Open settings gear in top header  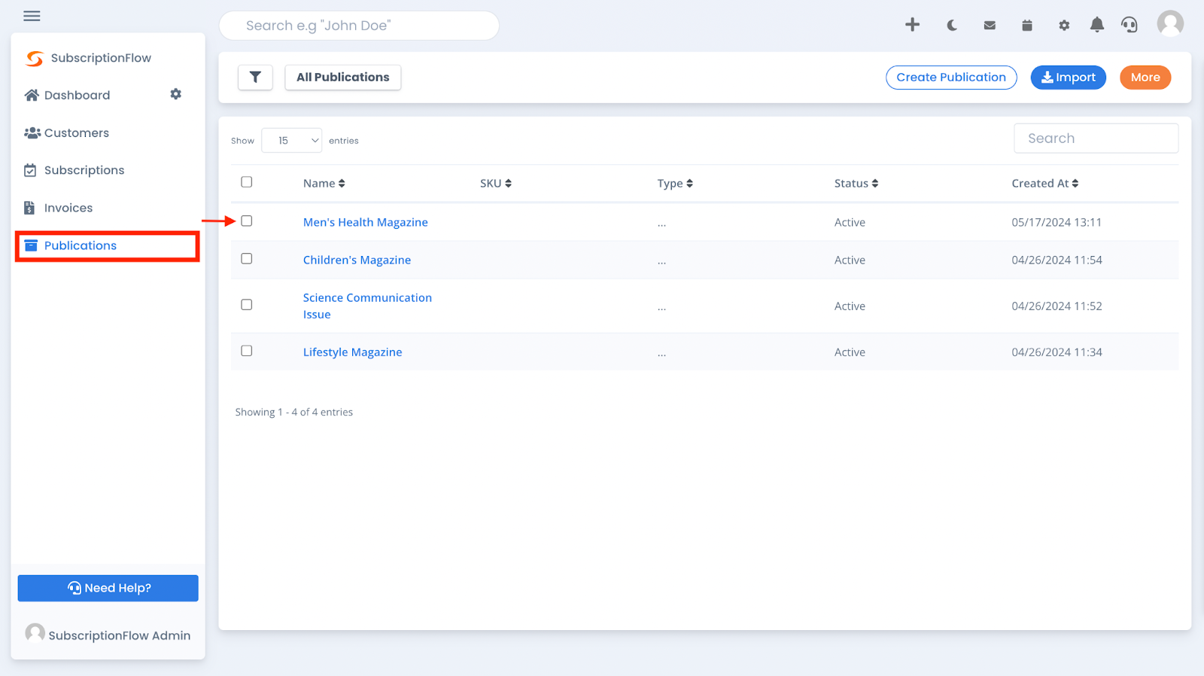point(1064,26)
